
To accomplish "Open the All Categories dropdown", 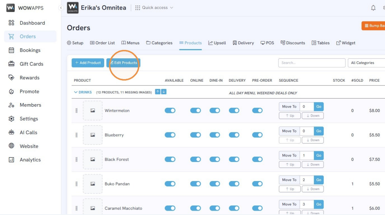I will pyautogui.click(x=366, y=63).
